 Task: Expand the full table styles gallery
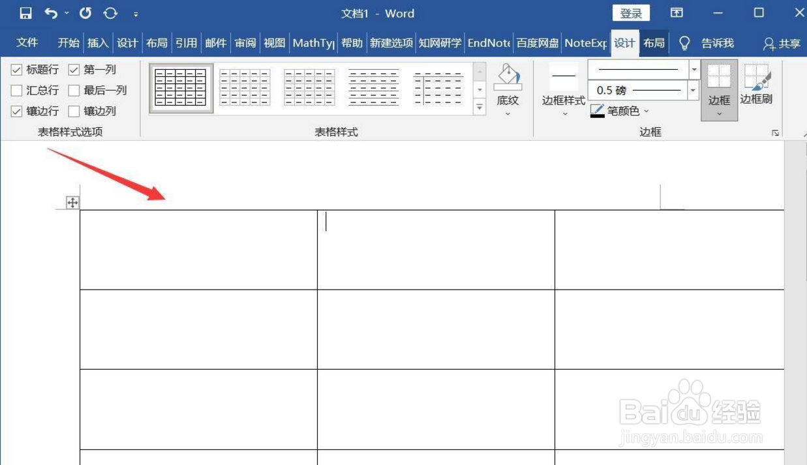[x=480, y=107]
